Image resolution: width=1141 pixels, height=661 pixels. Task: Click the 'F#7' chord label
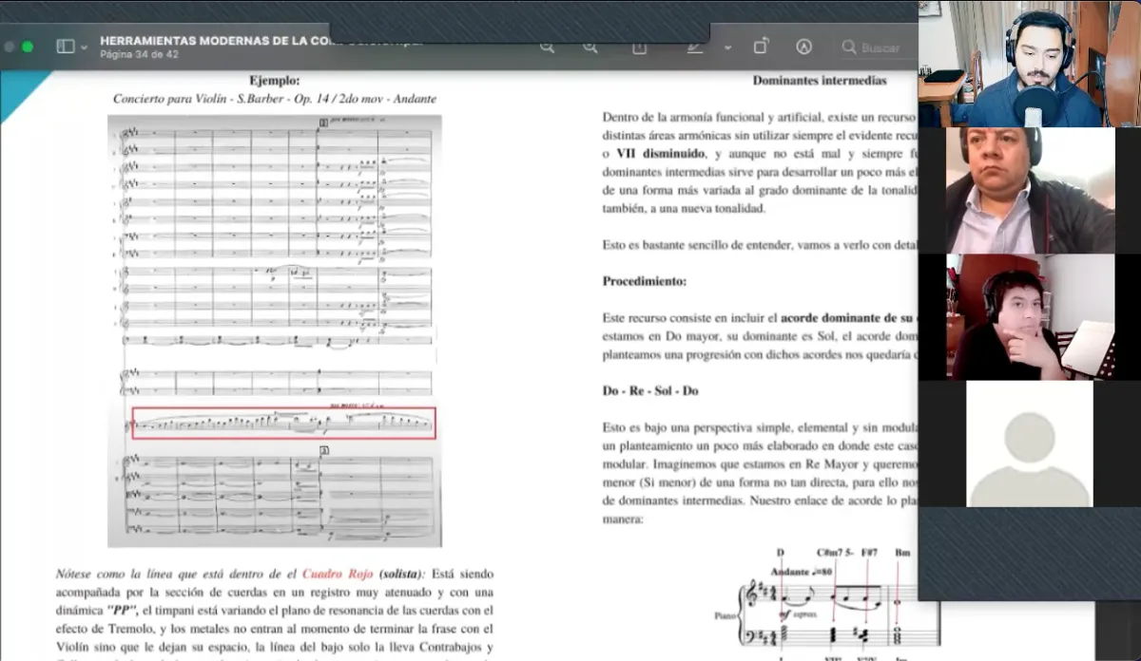tap(869, 552)
